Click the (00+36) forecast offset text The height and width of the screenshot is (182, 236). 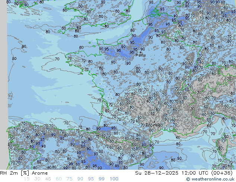[x=222, y=173]
